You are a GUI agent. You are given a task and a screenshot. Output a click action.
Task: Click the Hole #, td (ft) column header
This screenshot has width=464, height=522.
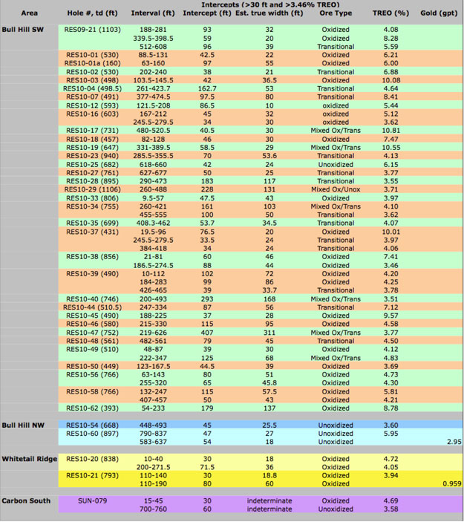coord(92,13)
